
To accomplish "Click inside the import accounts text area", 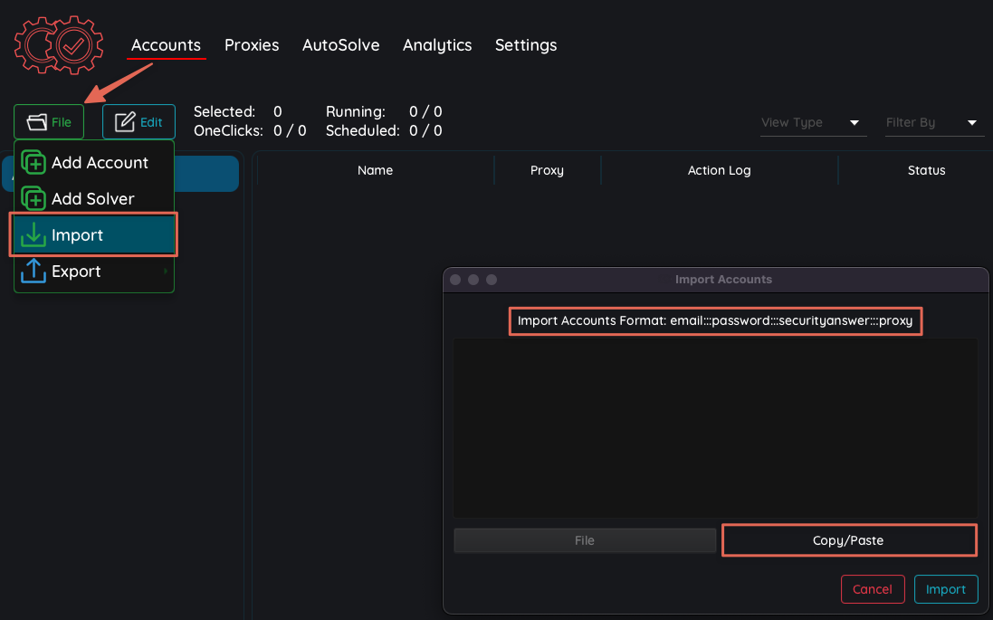I will click(715, 427).
